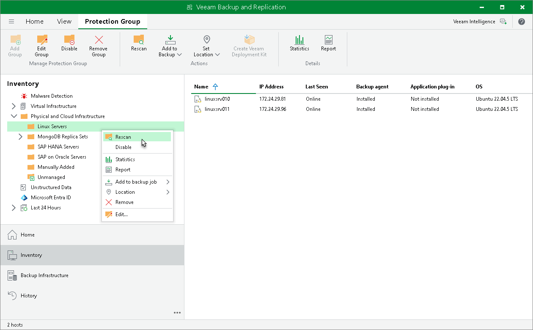Click Online status for linuxsrv011
The height and width of the screenshot is (330, 533).
(x=313, y=109)
